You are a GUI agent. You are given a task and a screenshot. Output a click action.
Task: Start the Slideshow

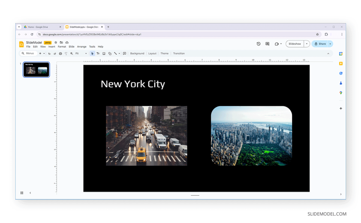(295, 44)
